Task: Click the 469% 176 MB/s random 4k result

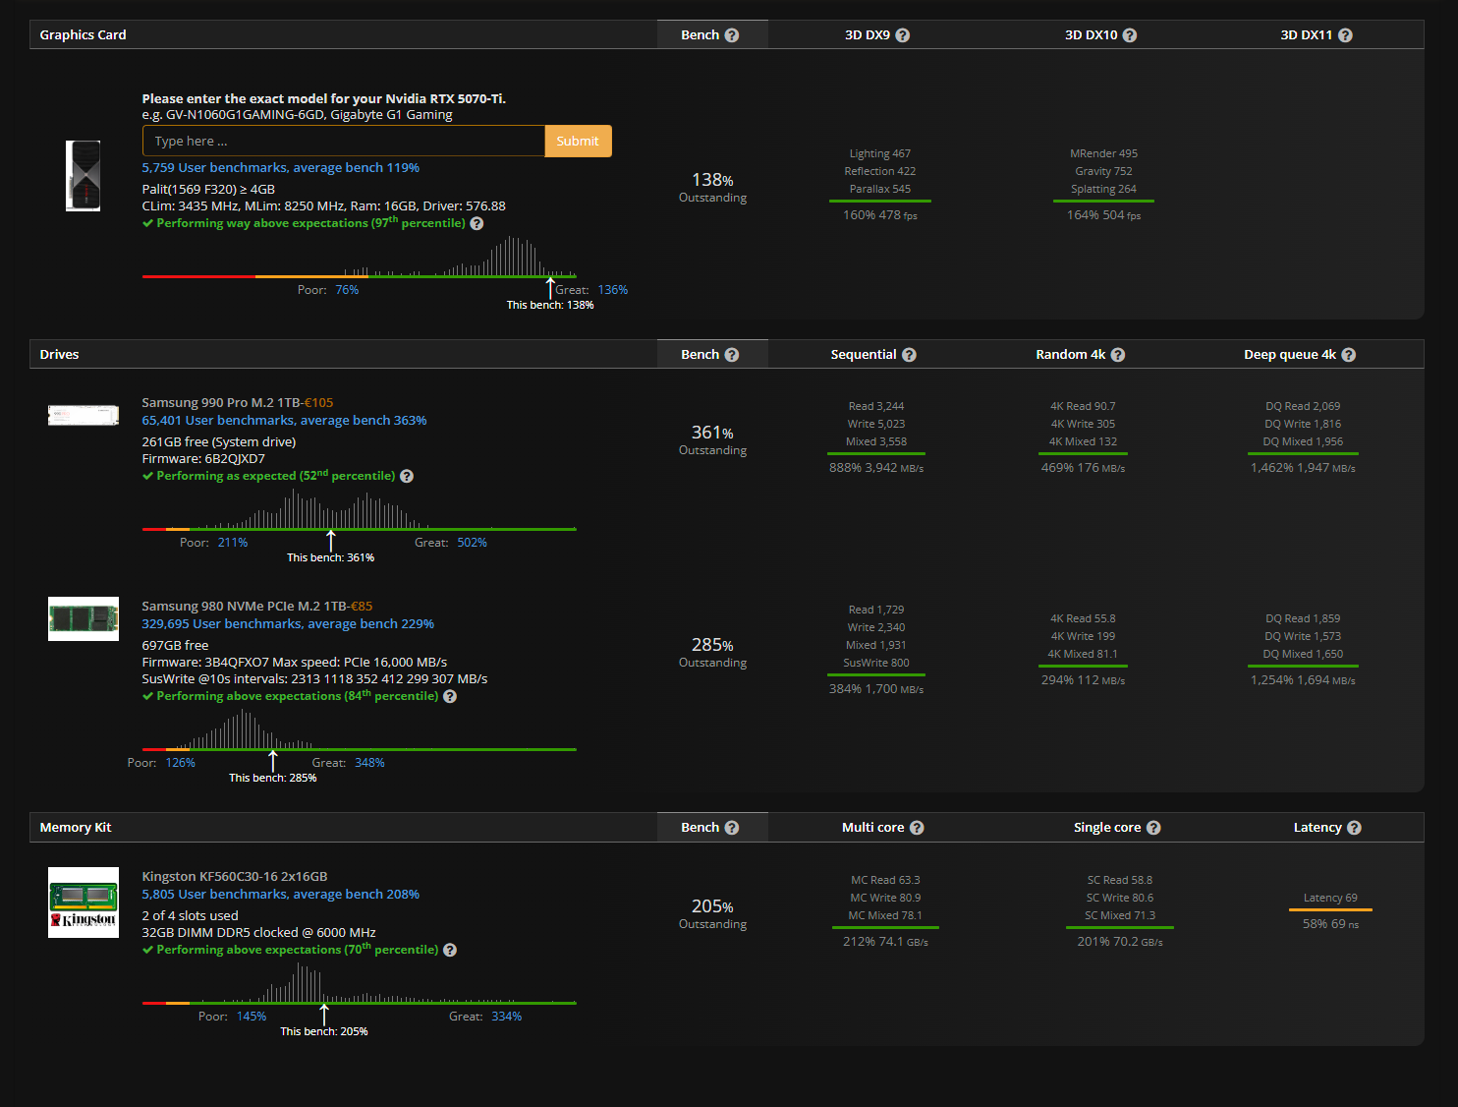Action: [1084, 468]
